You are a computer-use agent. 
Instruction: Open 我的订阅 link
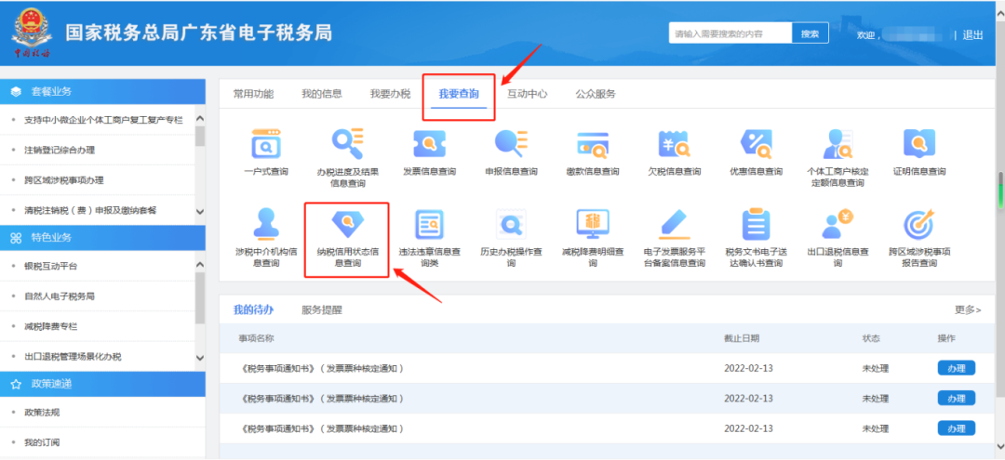42,442
